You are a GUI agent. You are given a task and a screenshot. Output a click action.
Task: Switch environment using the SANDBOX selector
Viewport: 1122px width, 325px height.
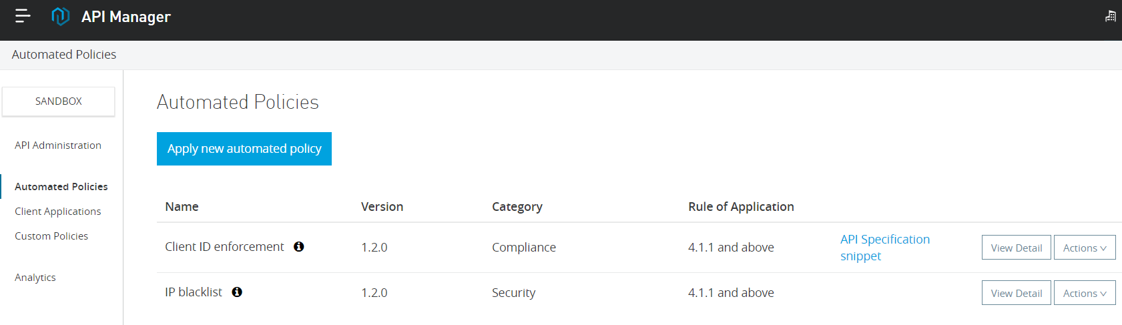(59, 101)
